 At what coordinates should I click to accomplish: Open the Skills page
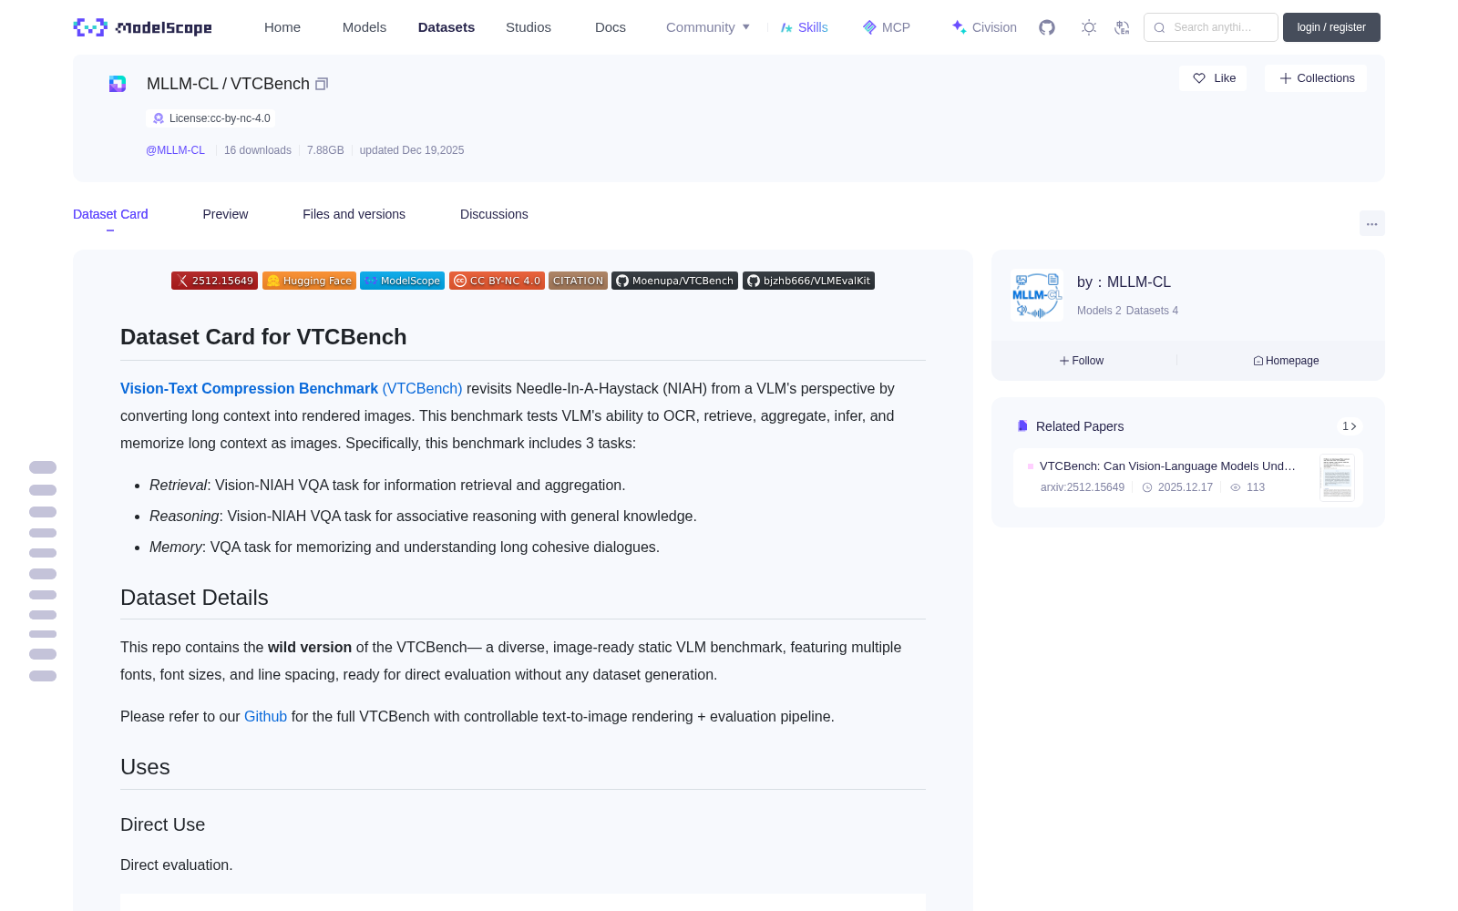804,27
